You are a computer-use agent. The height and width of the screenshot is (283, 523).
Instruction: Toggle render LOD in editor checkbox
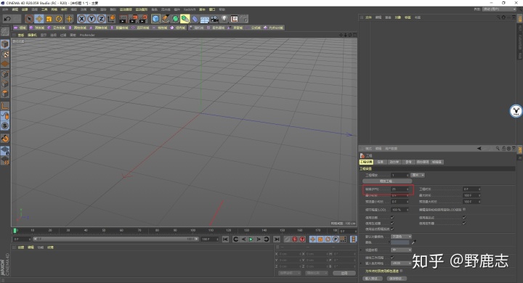coord(464,210)
